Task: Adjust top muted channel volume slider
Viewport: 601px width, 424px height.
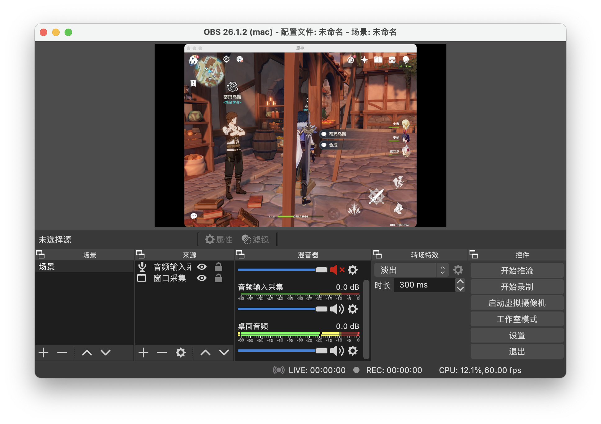Action: click(282, 270)
